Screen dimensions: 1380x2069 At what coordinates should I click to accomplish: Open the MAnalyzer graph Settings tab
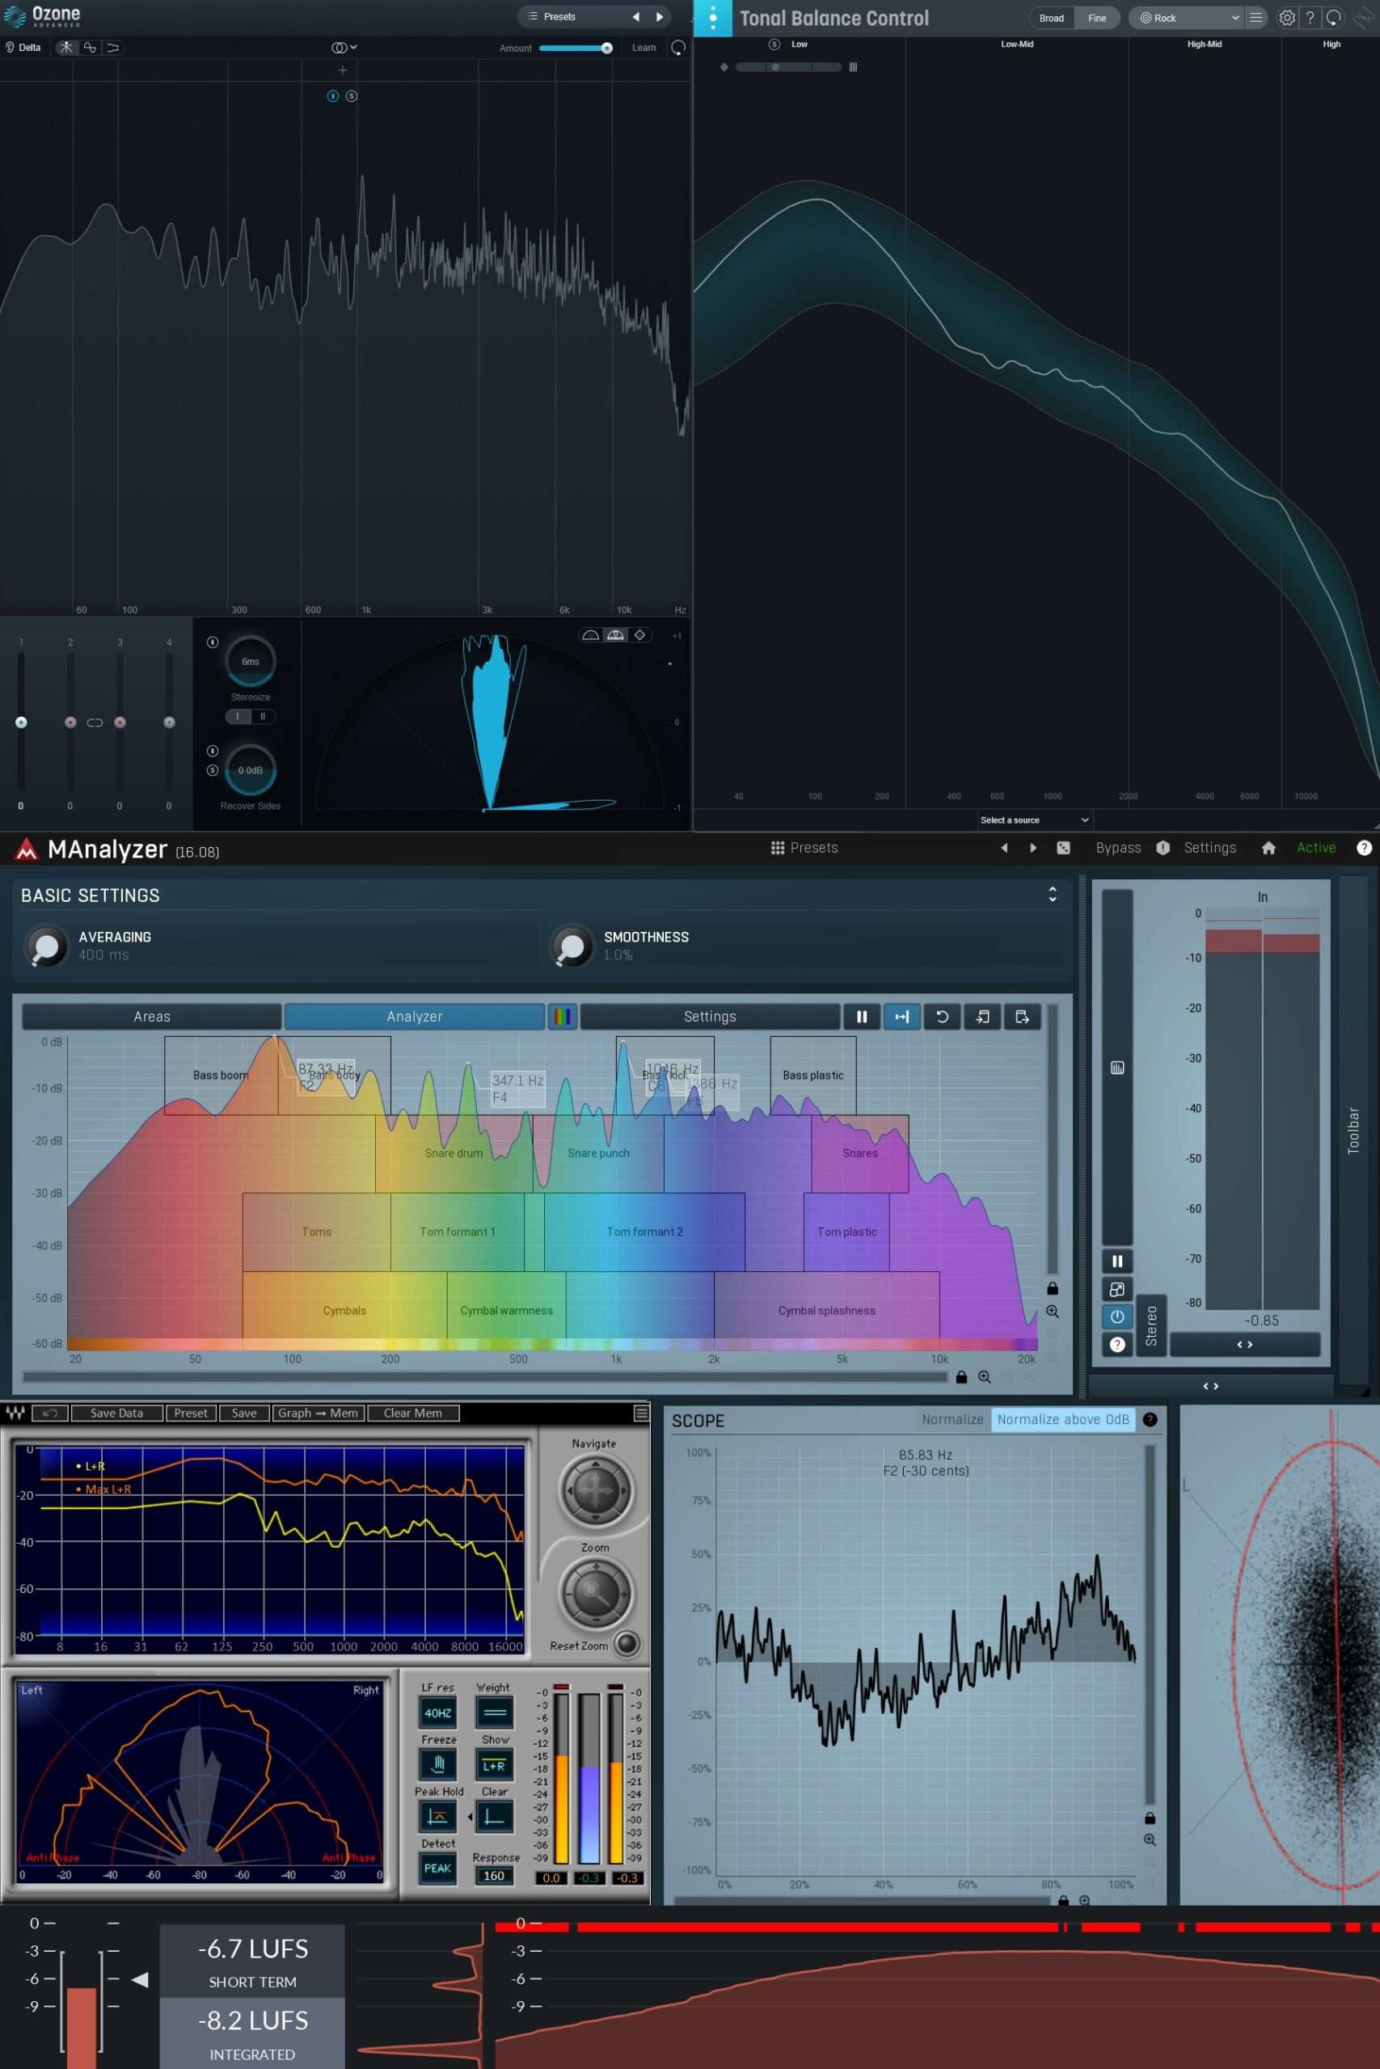pyautogui.click(x=711, y=1017)
